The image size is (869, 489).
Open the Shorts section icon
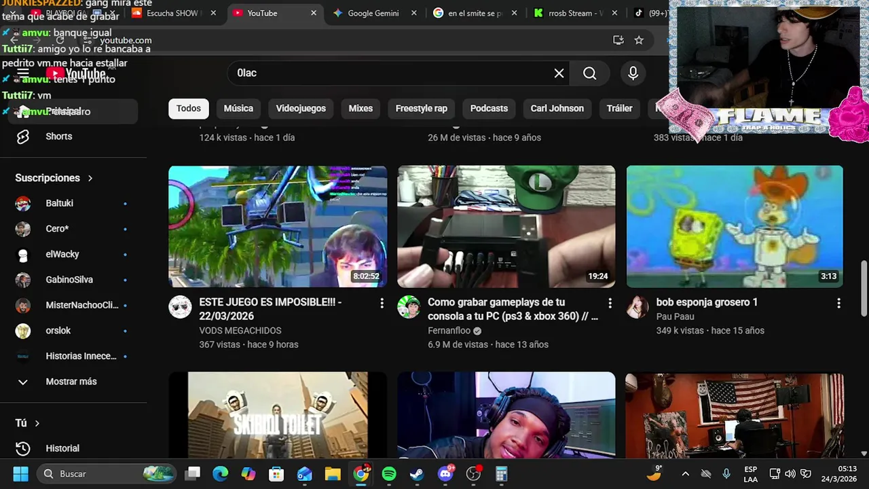click(23, 137)
